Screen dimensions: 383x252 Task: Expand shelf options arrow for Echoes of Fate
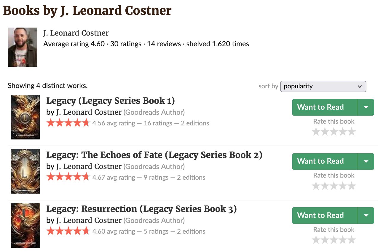(366, 162)
